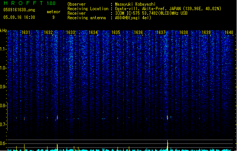Click the meteor count value 9
The height and width of the screenshot is (151, 237).
[54, 17]
